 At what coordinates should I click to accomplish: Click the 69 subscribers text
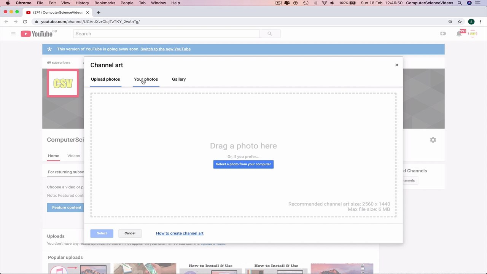[59, 62]
